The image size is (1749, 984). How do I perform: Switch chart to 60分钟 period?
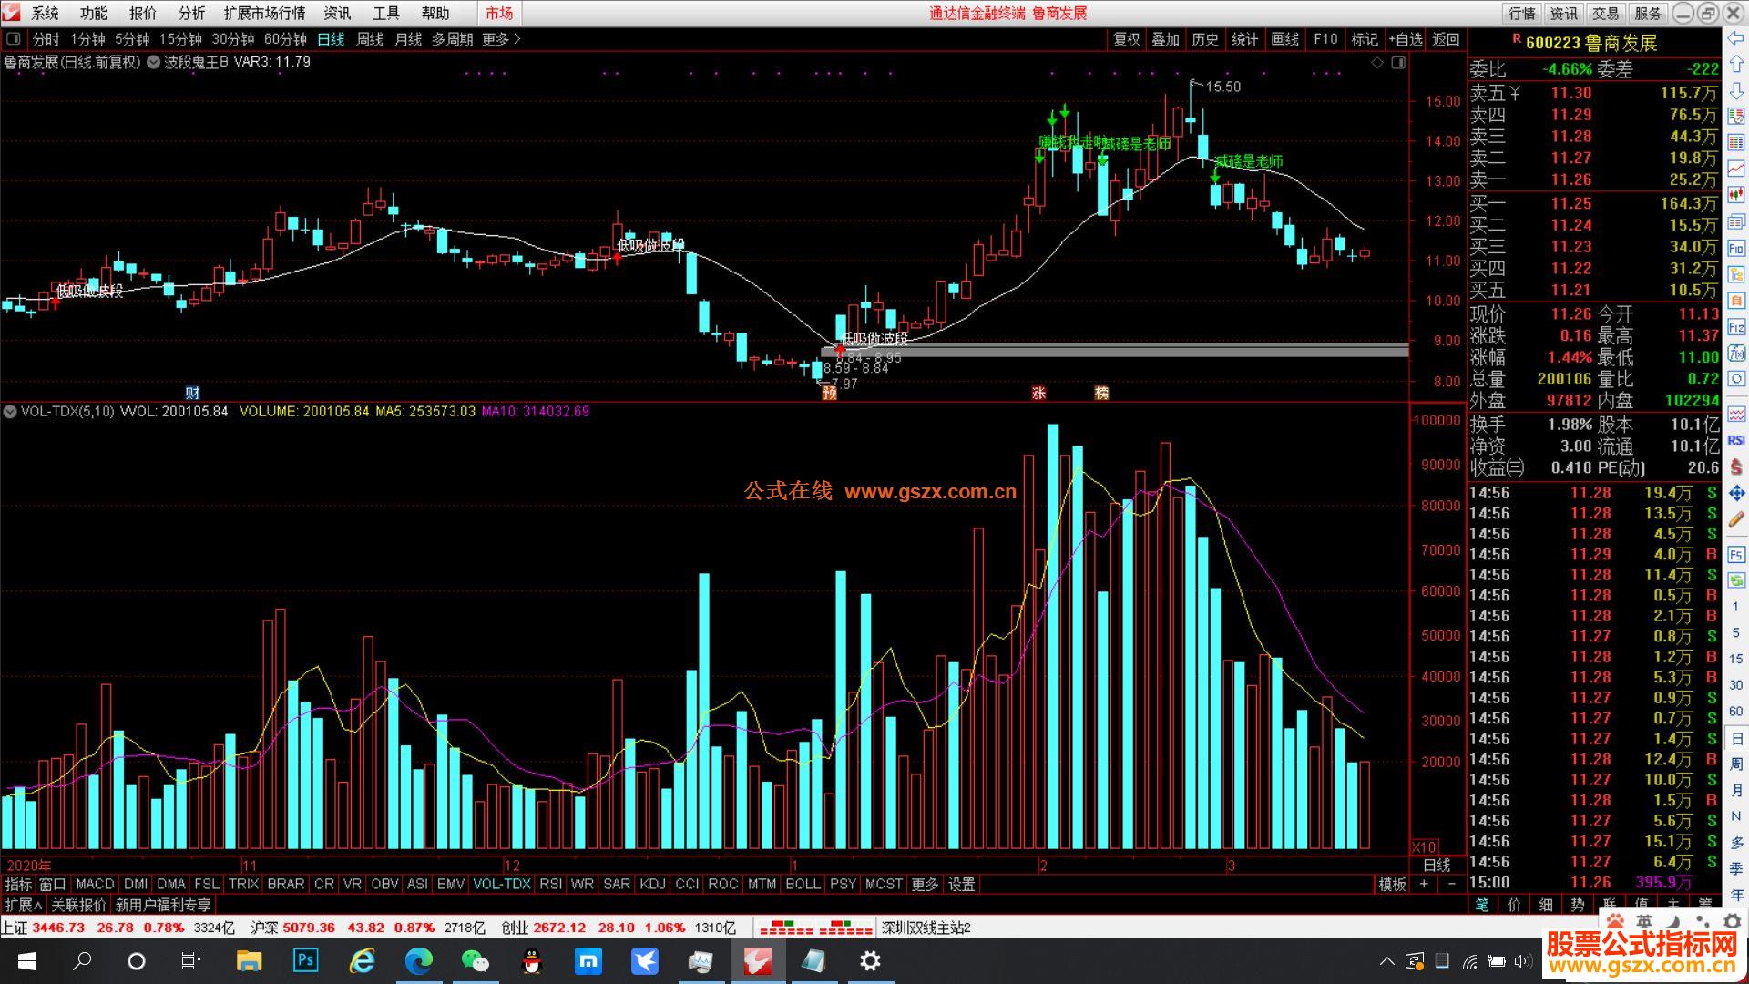pos(285,39)
